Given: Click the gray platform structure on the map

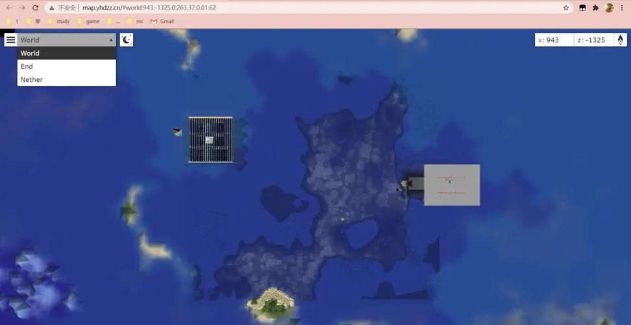Looking at the screenshot, I should [452, 185].
